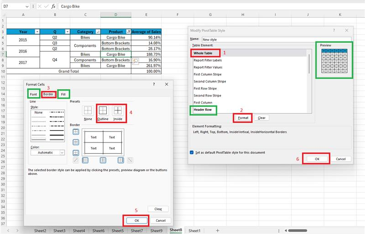Click the horizontal scrollbar left arrow
Image resolution: width=365 pixels, height=234 pixels.
286,230
